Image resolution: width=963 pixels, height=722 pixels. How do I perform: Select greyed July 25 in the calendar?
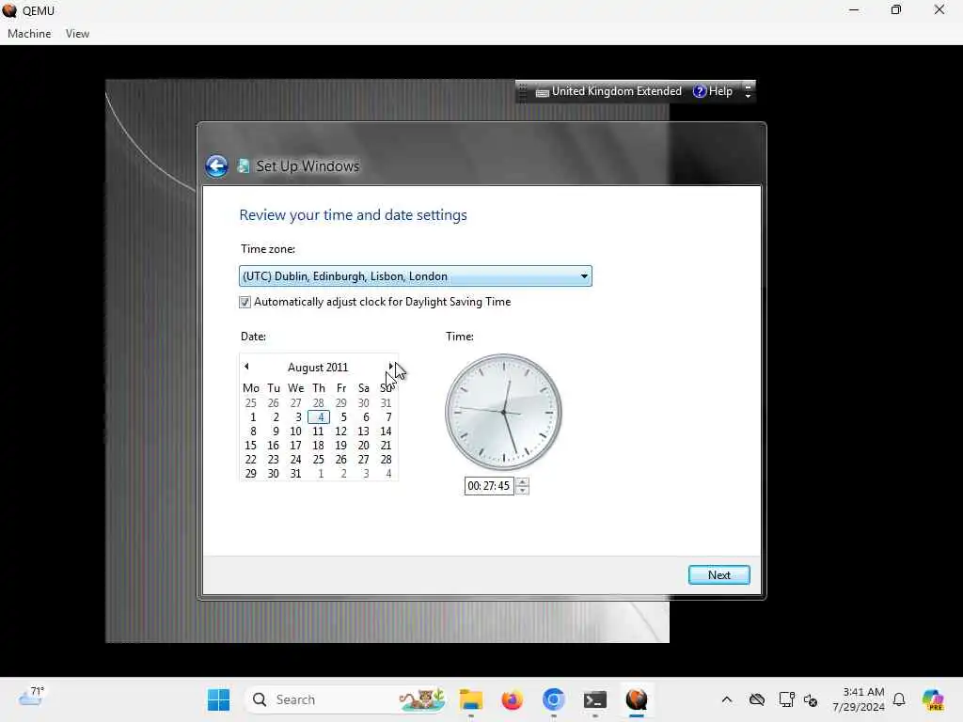click(250, 403)
